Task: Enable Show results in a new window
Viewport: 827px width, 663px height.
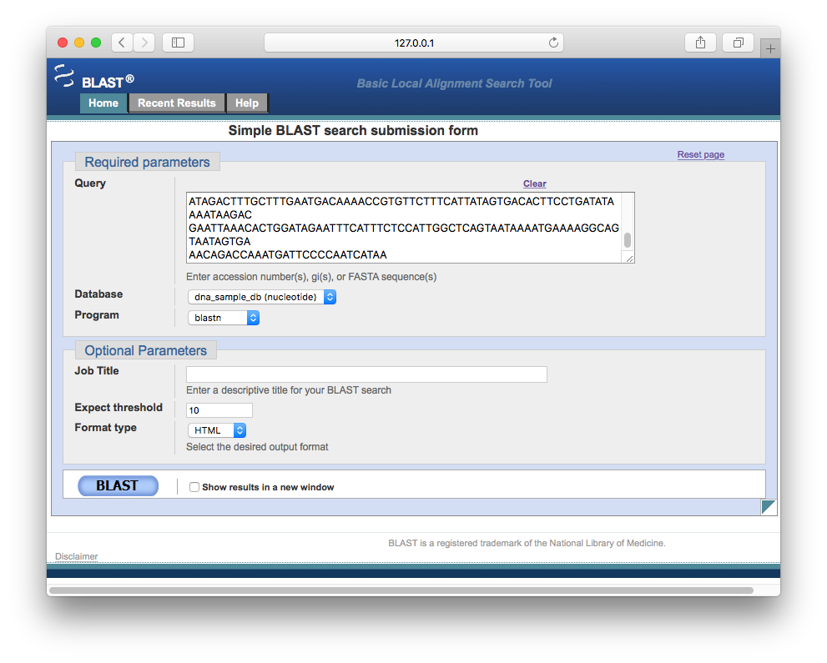Action: (x=194, y=487)
